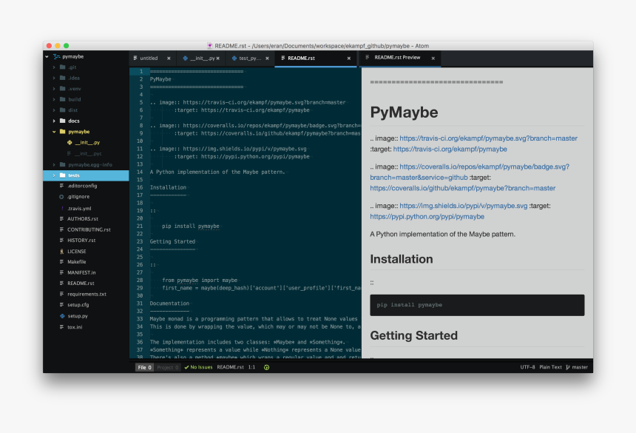Click the 1:1 cursor position indicator
This screenshot has height=433, width=636.
252,367
